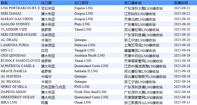Click 浙江宁波LNG接收站 in AL ORAIQ row

140,40
